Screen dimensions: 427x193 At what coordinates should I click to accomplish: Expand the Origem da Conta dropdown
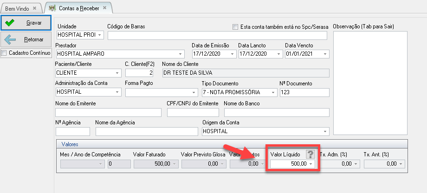tap(325, 131)
